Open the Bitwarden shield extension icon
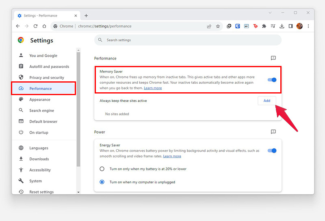 coord(238,26)
